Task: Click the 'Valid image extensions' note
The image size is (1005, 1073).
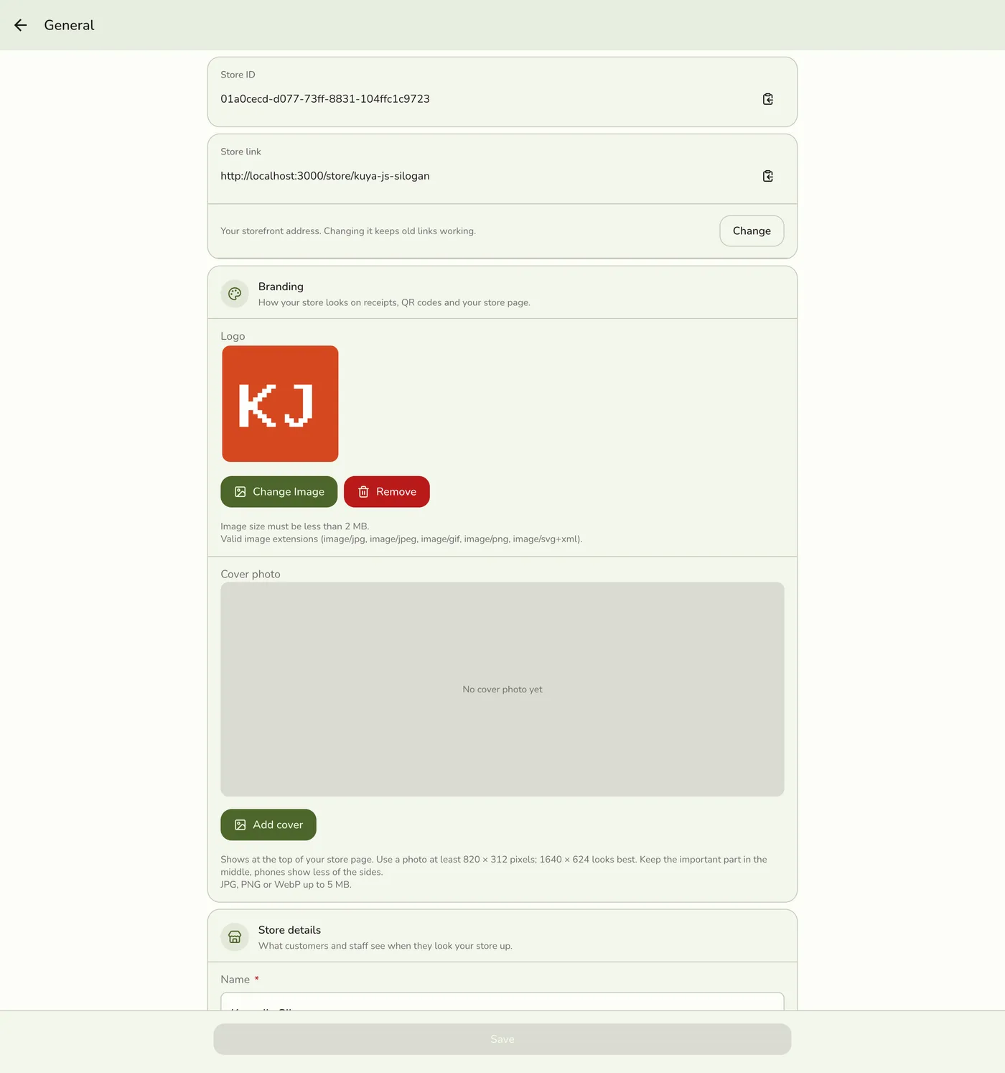Action: pyautogui.click(x=401, y=539)
